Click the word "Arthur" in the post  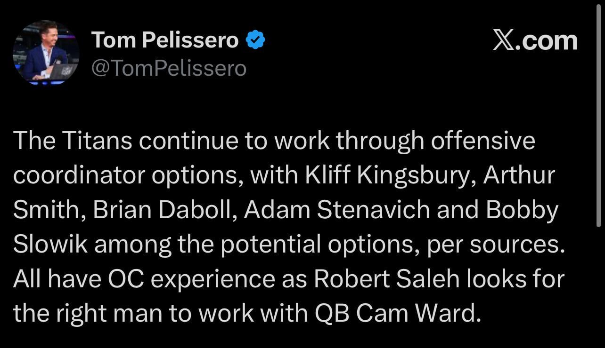point(519,175)
